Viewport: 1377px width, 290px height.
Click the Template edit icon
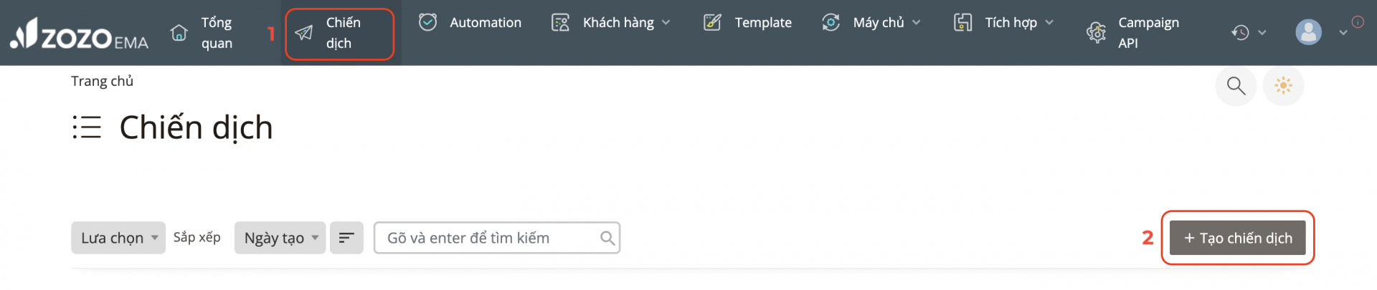[x=712, y=22]
